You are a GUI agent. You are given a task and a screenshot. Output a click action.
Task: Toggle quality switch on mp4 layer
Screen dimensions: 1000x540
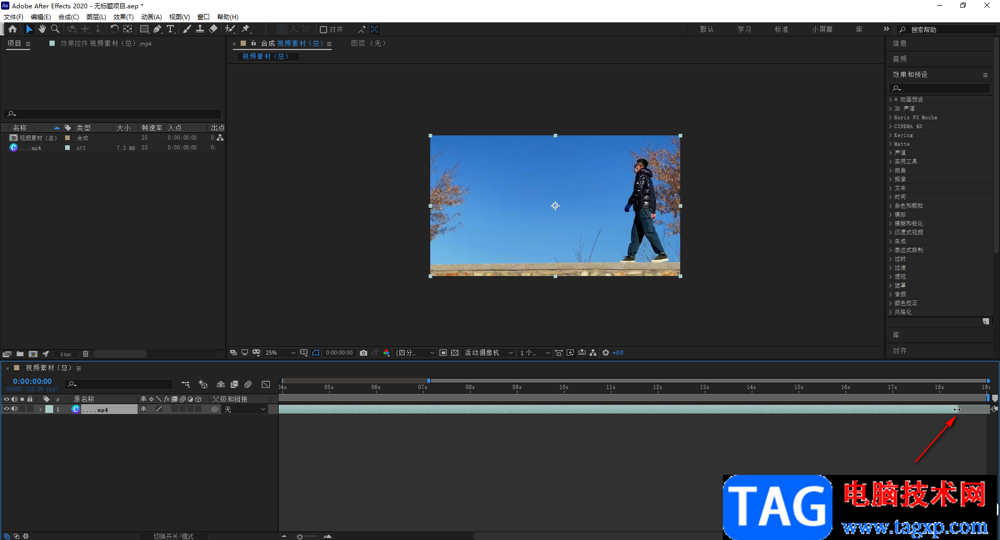pyautogui.click(x=159, y=409)
